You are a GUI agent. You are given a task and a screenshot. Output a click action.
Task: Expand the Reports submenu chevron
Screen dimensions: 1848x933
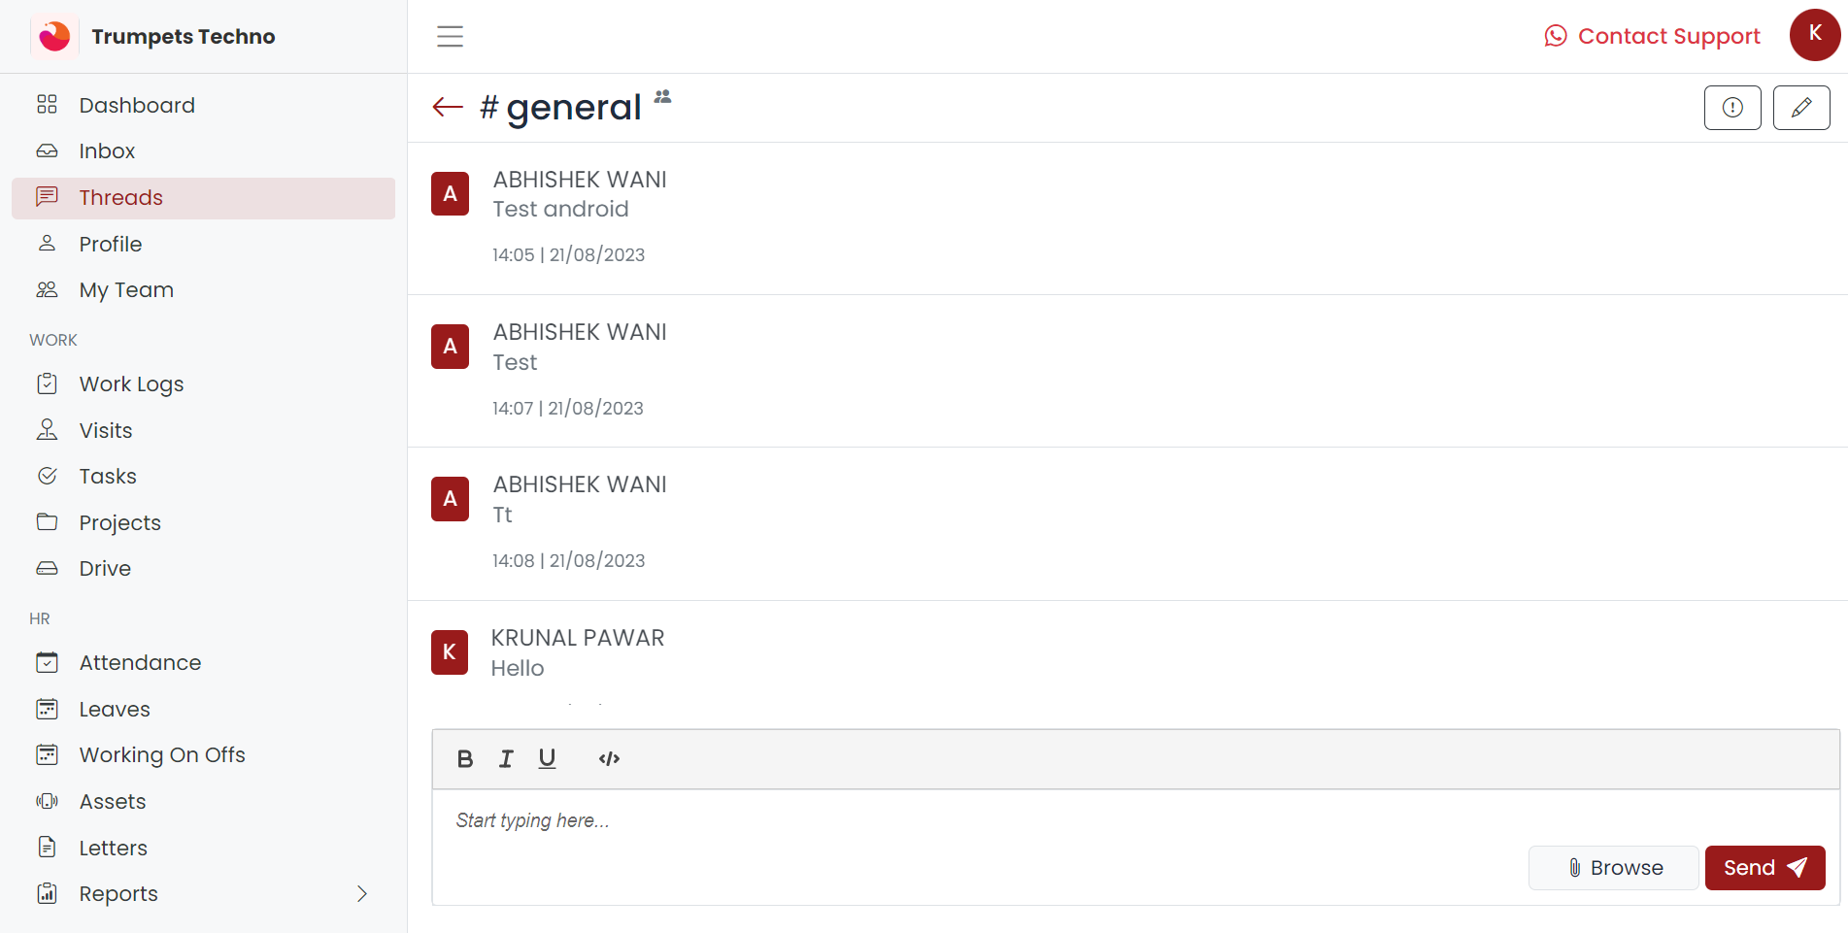point(362,894)
